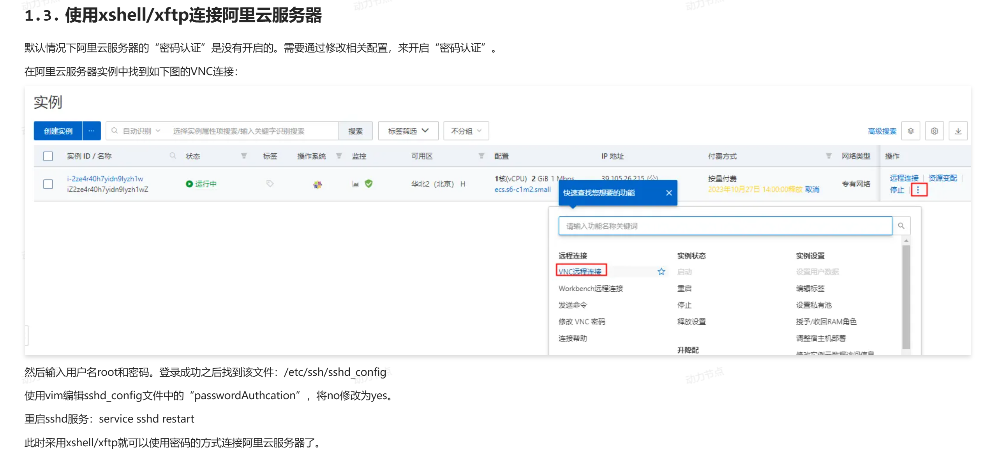Click the 停止 operation link
This screenshot has width=991, height=465.
tap(897, 190)
